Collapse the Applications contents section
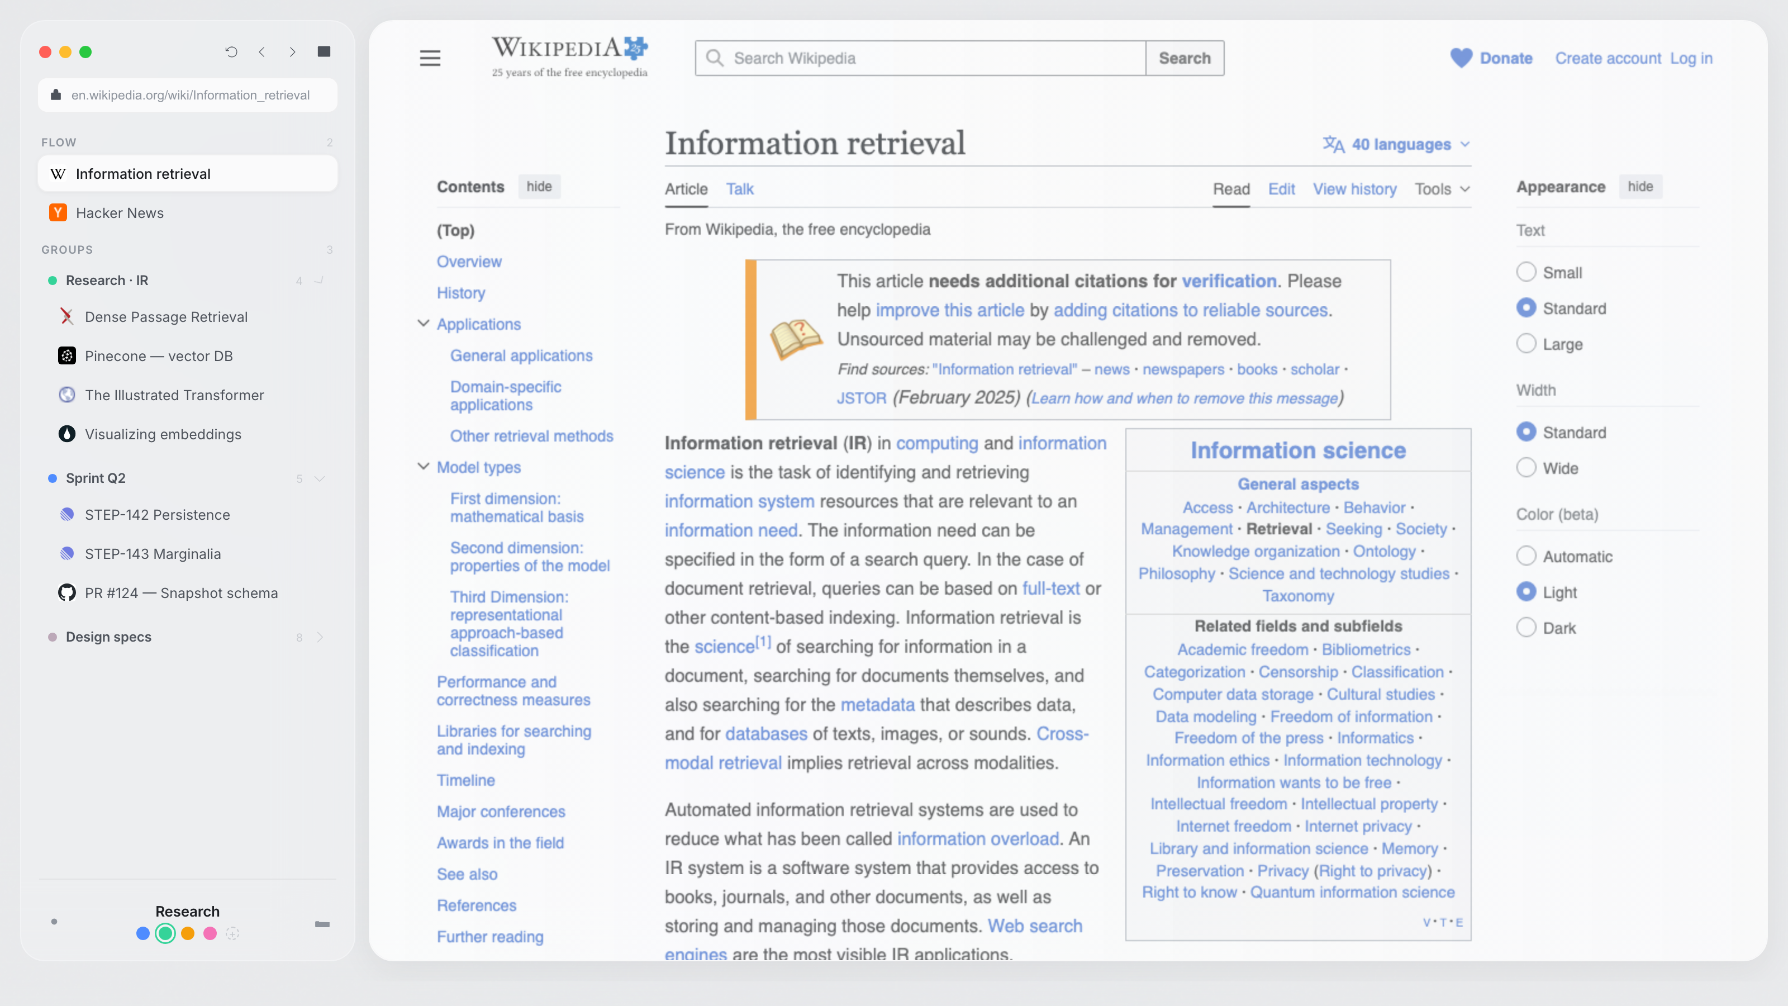Image resolution: width=1788 pixels, height=1006 pixels. pos(423,324)
